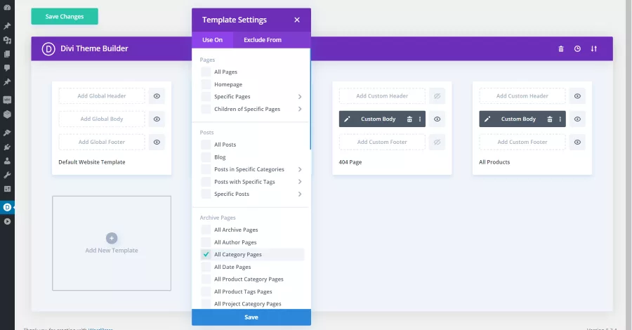
Task: Check the All Posts checkbox
Action: pos(206,144)
